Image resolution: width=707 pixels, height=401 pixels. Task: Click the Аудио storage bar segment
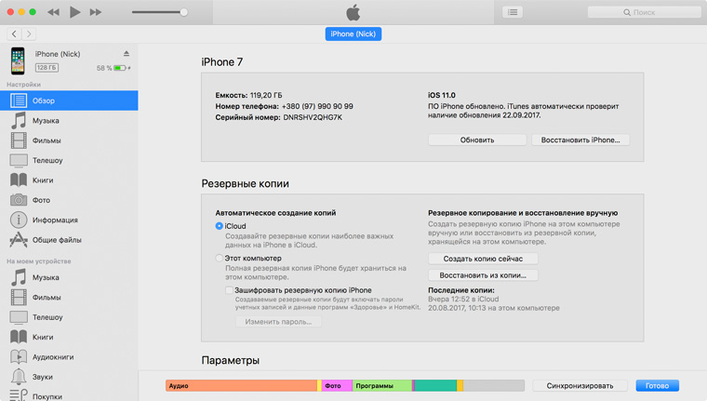tap(241, 386)
